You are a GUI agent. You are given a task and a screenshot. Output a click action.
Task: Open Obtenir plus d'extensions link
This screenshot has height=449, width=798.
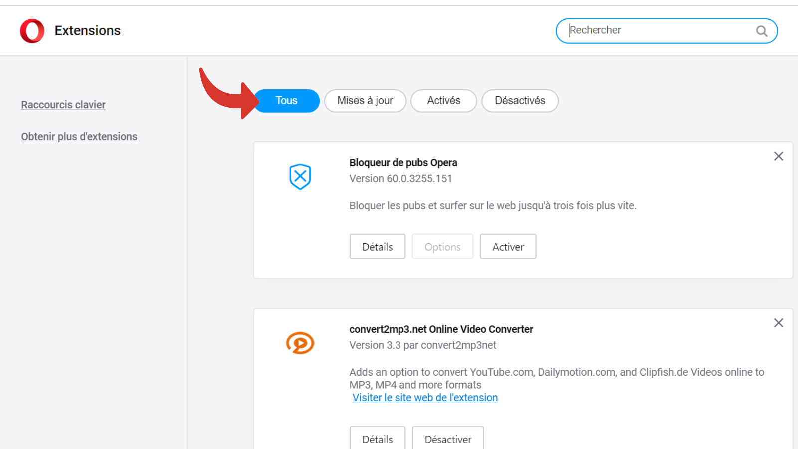79,137
